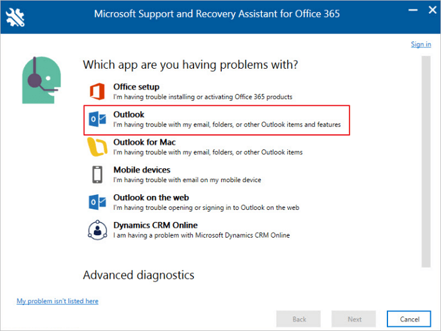
Task: Choose the Outlook on the web option
Action: point(151,197)
